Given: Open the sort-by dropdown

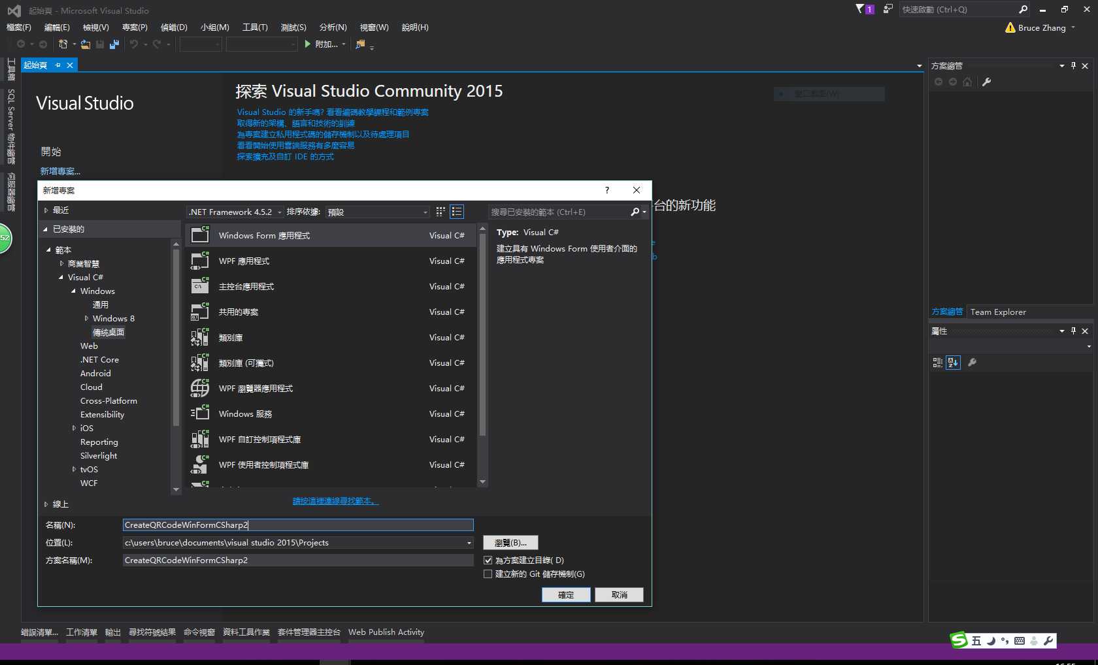Looking at the screenshot, I should tap(378, 212).
